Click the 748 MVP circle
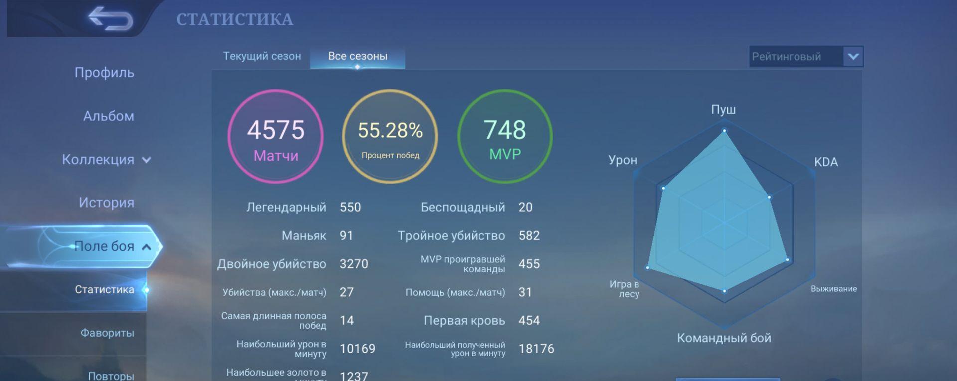Screen dimensions: 957x381 [x=504, y=136]
